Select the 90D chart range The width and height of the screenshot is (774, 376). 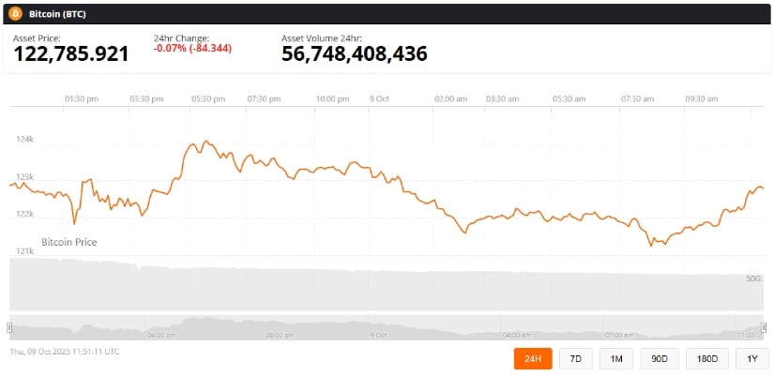(x=660, y=358)
